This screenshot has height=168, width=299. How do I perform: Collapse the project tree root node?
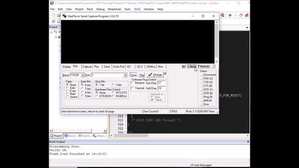[x=51, y=32]
